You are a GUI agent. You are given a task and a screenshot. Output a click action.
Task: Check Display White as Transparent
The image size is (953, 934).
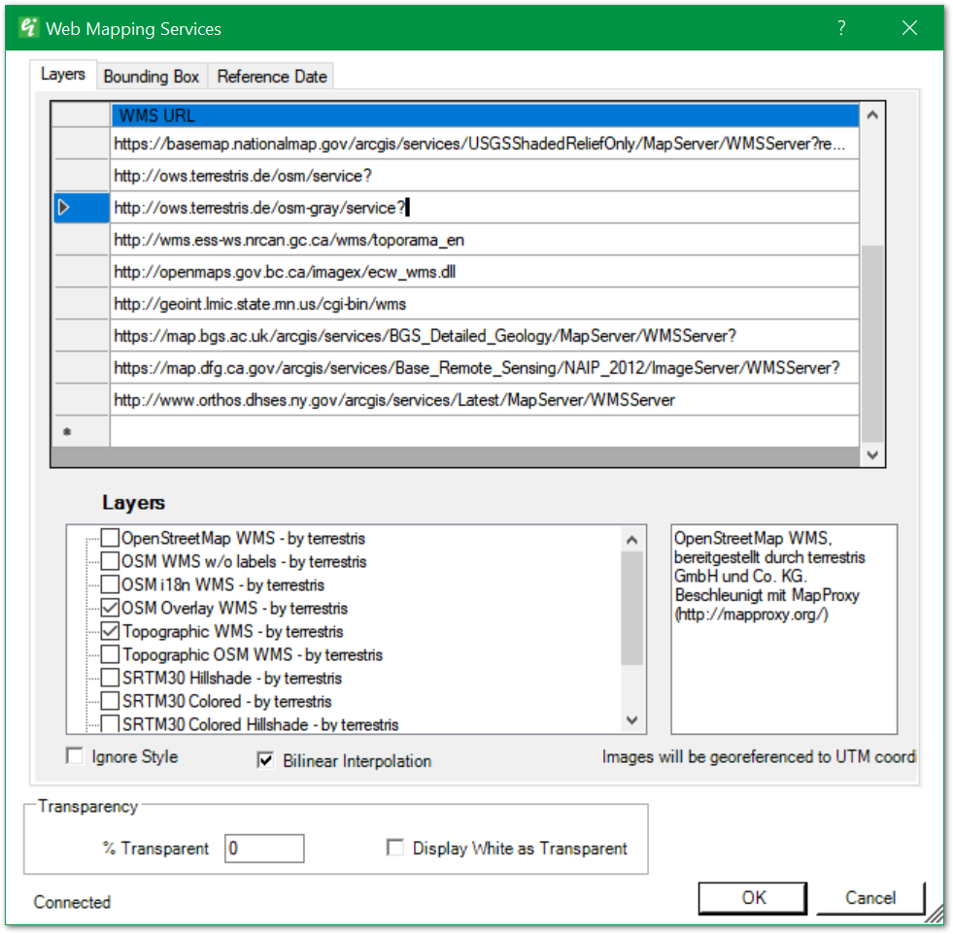coord(395,848)
